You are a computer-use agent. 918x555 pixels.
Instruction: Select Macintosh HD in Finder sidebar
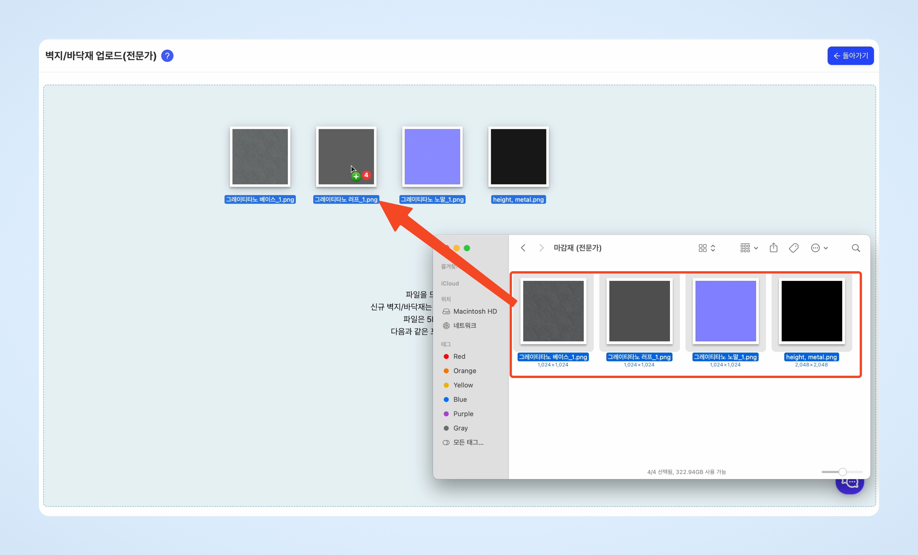tap(470, 311)
